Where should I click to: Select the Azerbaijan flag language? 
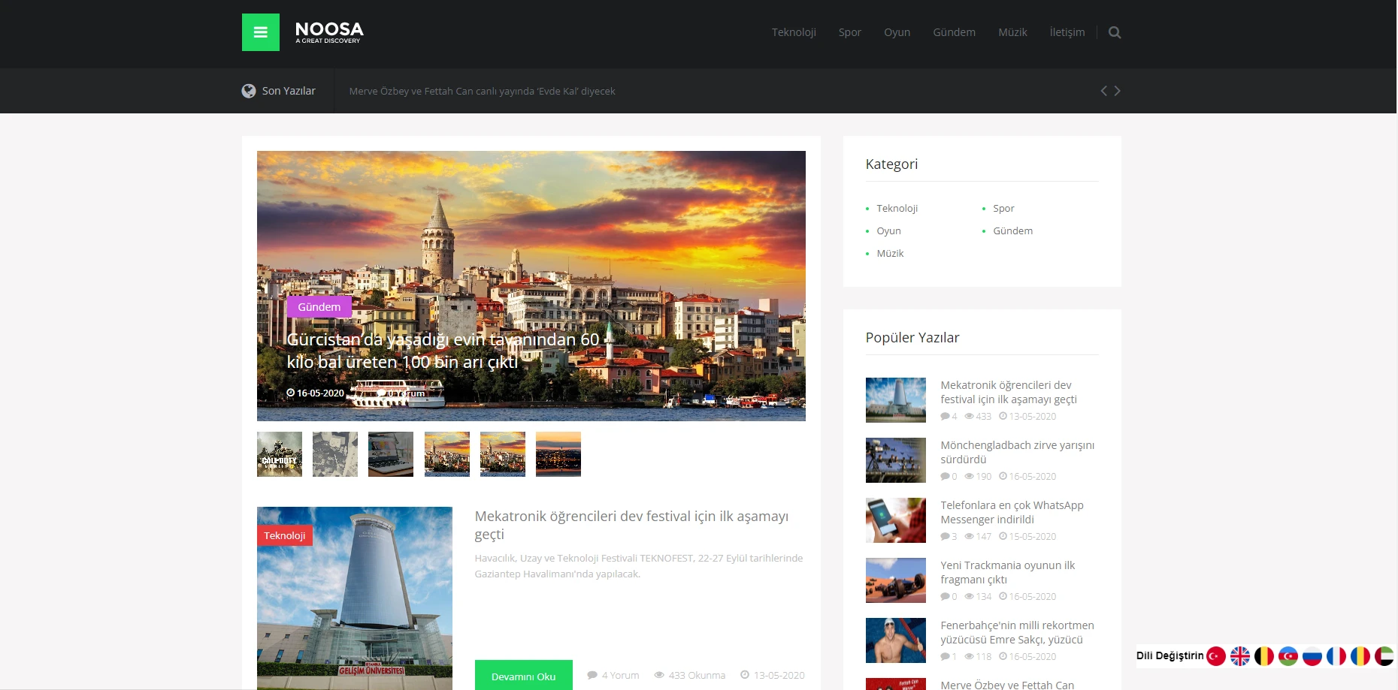pos(1288,656)
